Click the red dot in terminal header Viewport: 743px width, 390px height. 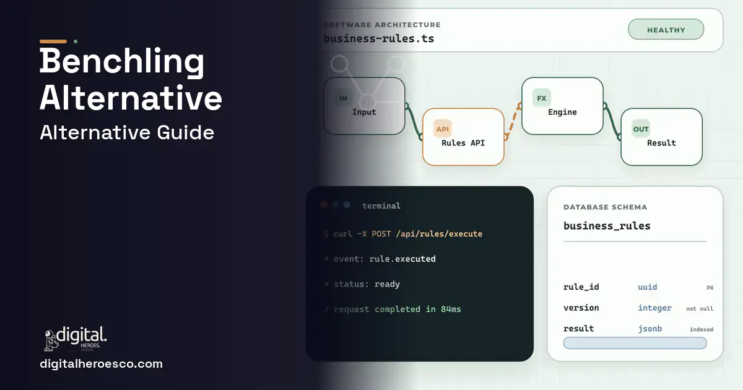point(324,205)
